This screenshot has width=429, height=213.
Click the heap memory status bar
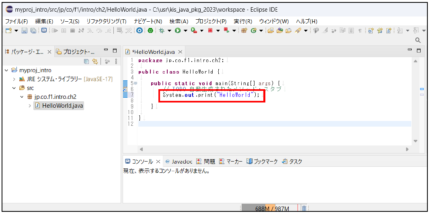coord(269,209)
